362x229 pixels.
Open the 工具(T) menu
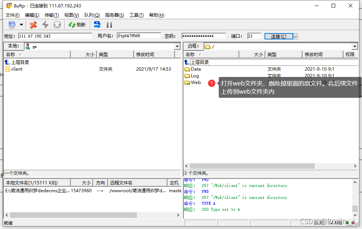(137, 15)
